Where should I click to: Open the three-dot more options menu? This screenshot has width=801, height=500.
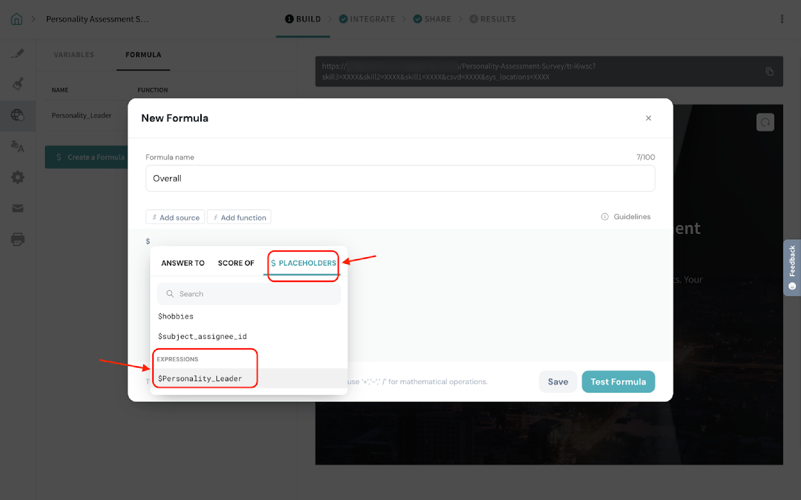[x=781, y=19]
